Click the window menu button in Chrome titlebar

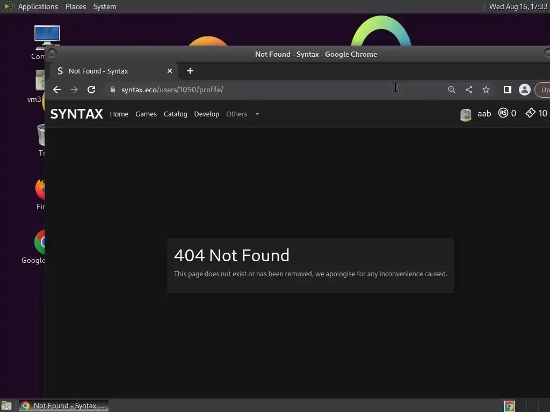(52, 54)
